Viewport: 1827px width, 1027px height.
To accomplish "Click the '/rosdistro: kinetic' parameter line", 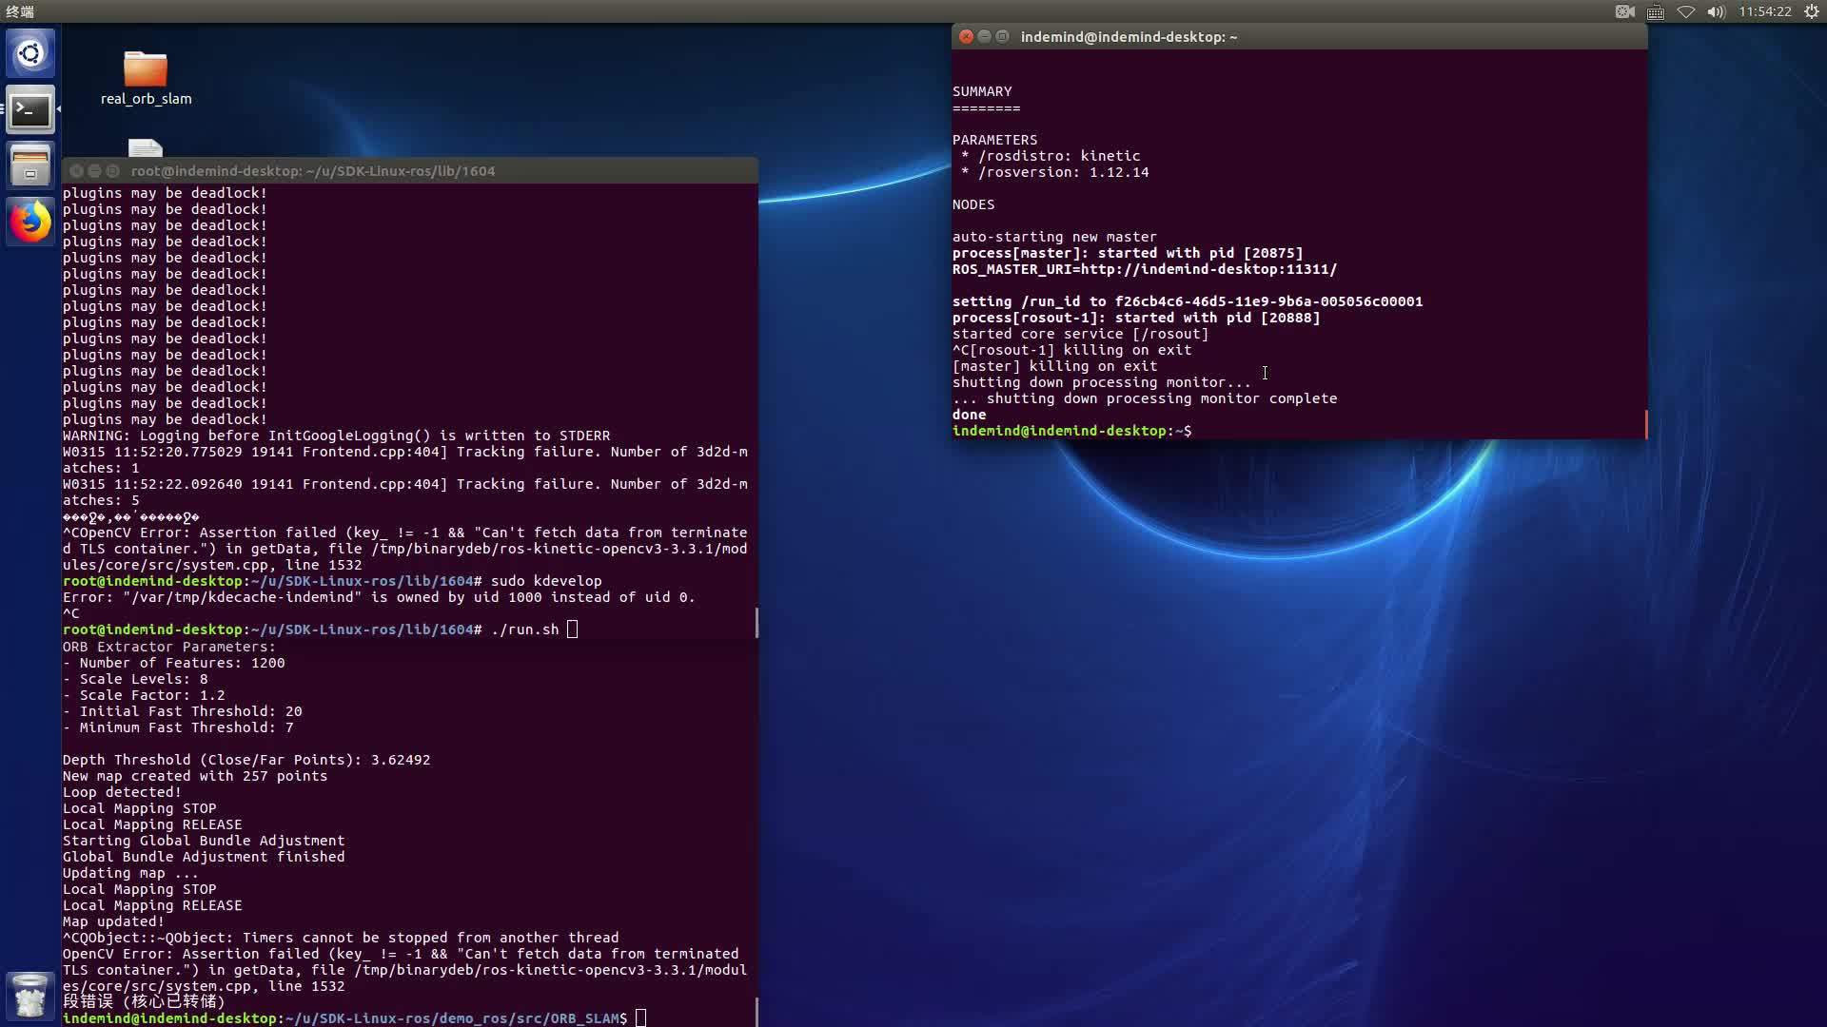I will [1051, 156].
